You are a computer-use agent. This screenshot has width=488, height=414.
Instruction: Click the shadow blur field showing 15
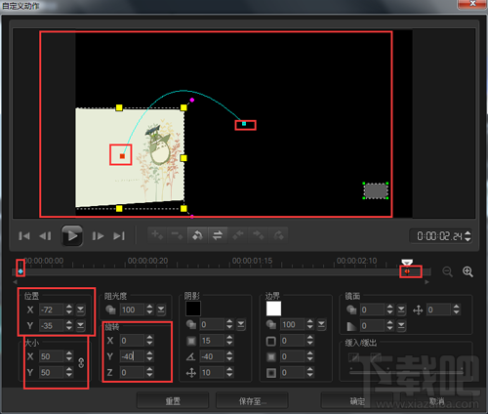click(212, 341)
